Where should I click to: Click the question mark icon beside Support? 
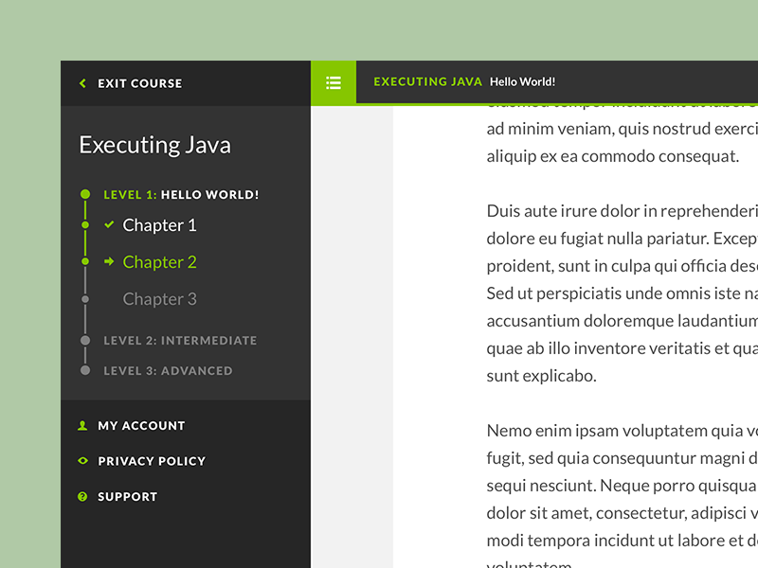click(x=82, y=496)
